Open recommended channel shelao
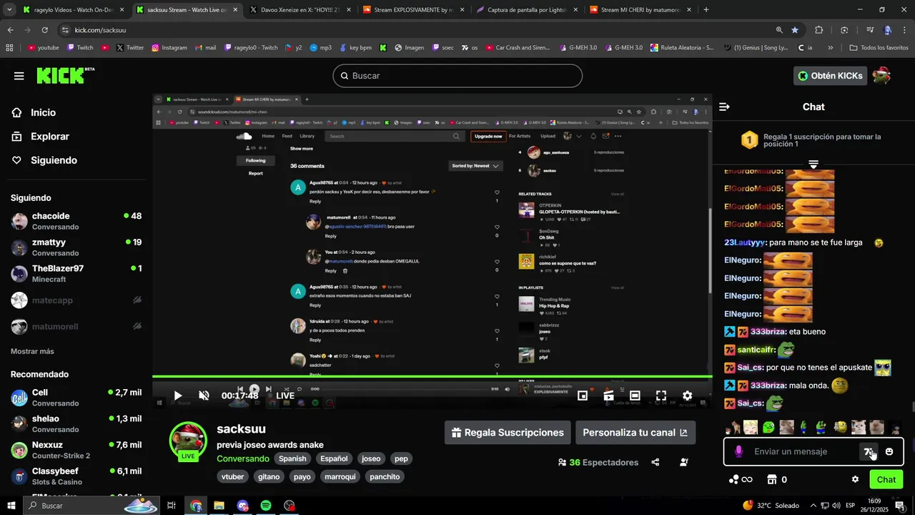The width and height of the screenshot is (915, 515). click(x=75, y=423)
